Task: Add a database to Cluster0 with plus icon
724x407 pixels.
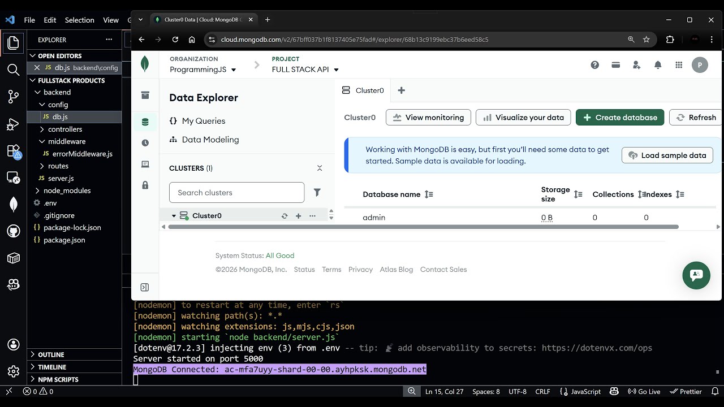Action: (298, 216)
